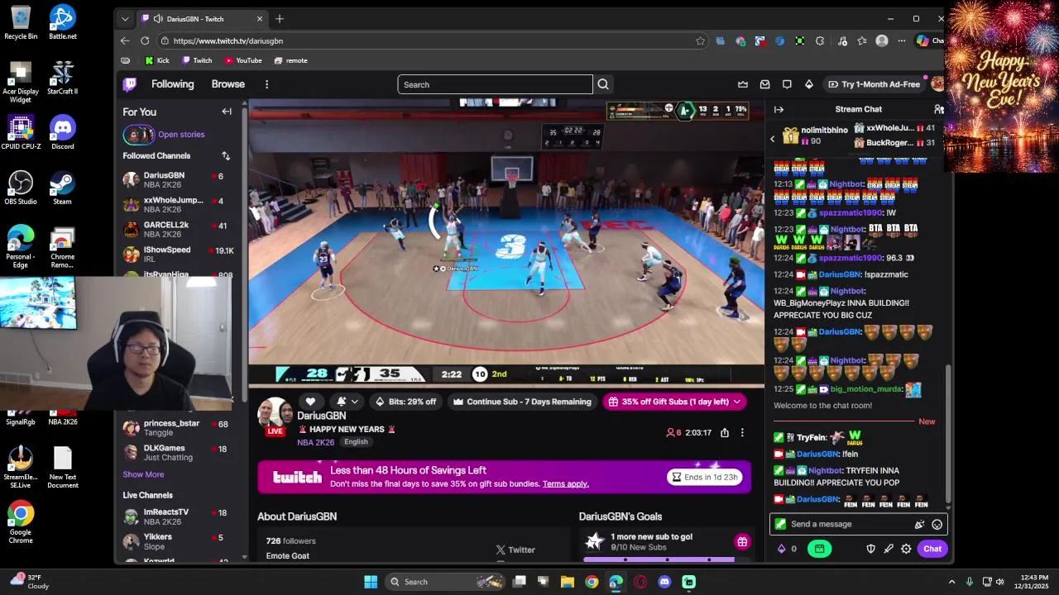Open a new browser tab with plus
Screen dimensions: 1059x595
280,18
